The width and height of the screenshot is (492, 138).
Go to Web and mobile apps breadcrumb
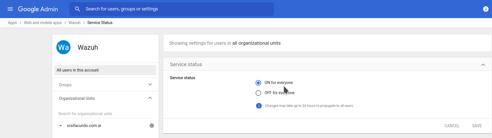(43, 23)
